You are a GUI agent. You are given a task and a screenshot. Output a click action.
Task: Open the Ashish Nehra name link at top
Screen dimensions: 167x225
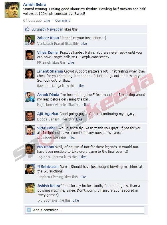point(35,5)
